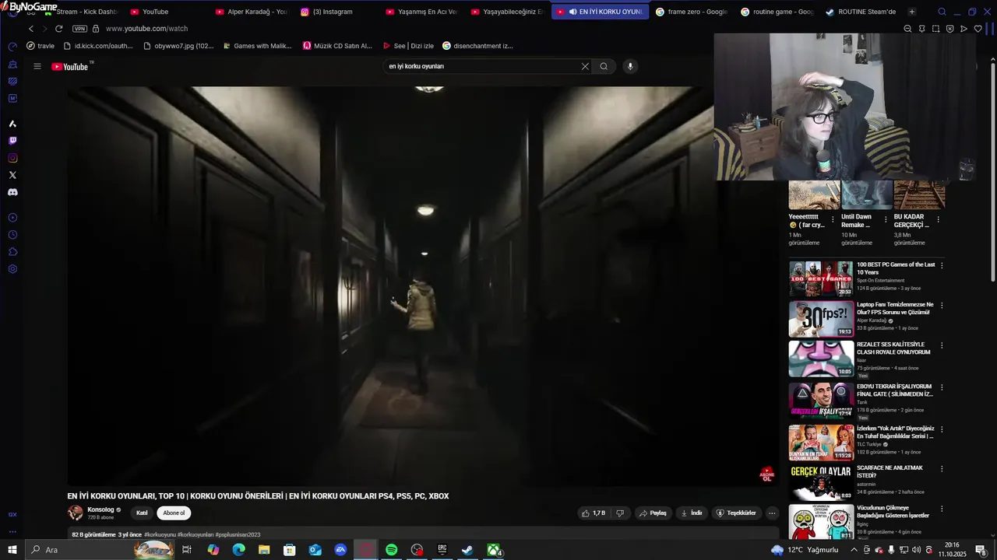This screenshot has width=997, height=560.
Task: Take a snapshot with the capture icon
Action: (935, 29)
